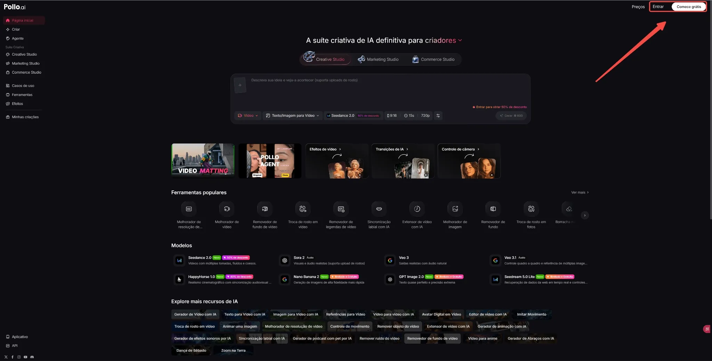Select the Sincronização labial com IA icon
The image size is (712, 361).
(x=379, y=209)
